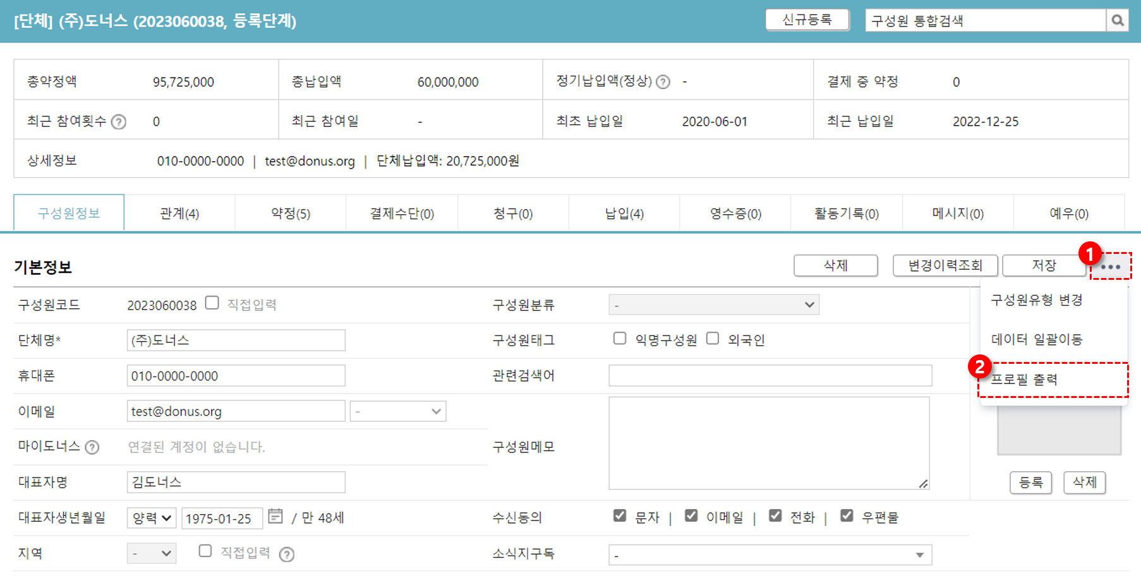Viewport: 1141px width, 578px height.
Task: Click the 최근 납입일 value 2022-12-25
Action: [x=986, y=121]
